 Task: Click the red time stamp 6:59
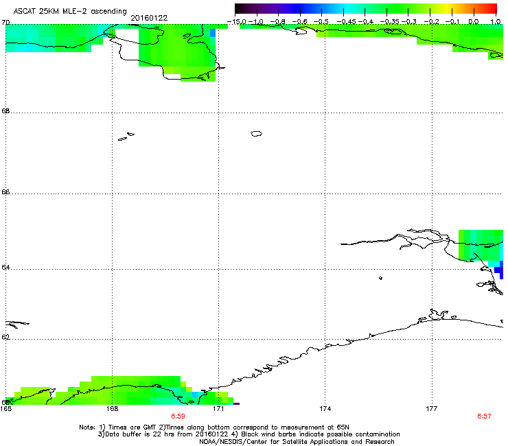[x=178, y=416]
